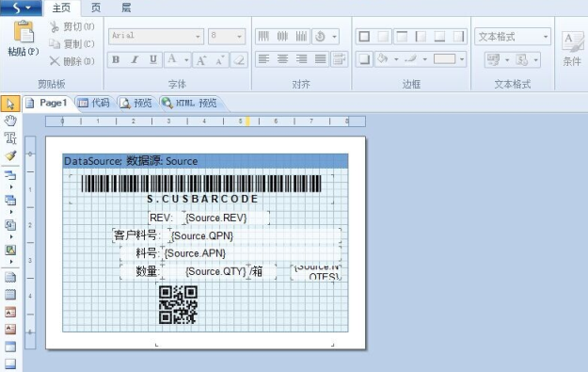588x372 pixels.
Task: Switch to the 主页 ribbon tab
Action: pos(61,8)
